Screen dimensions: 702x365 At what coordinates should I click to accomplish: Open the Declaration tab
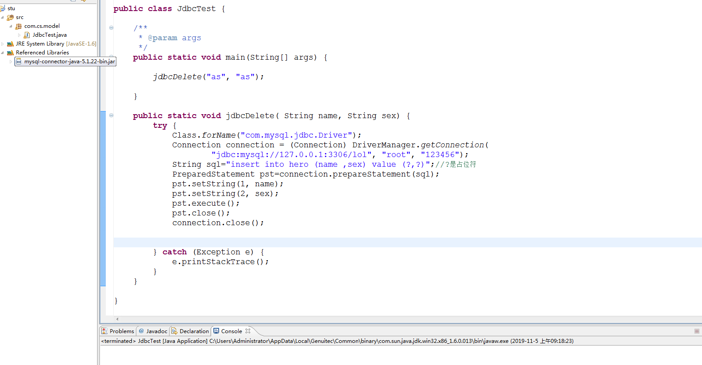[190, 331]
